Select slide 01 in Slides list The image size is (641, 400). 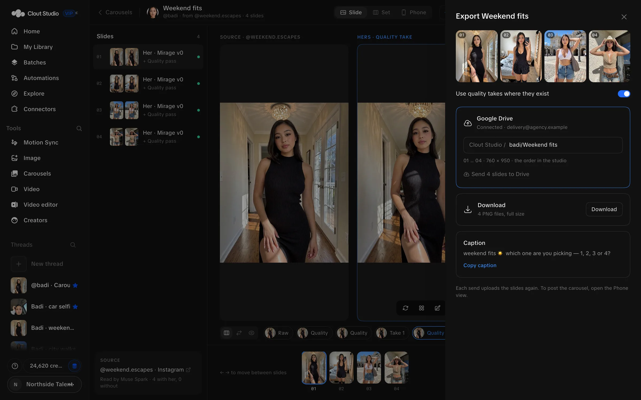[148, 57]
